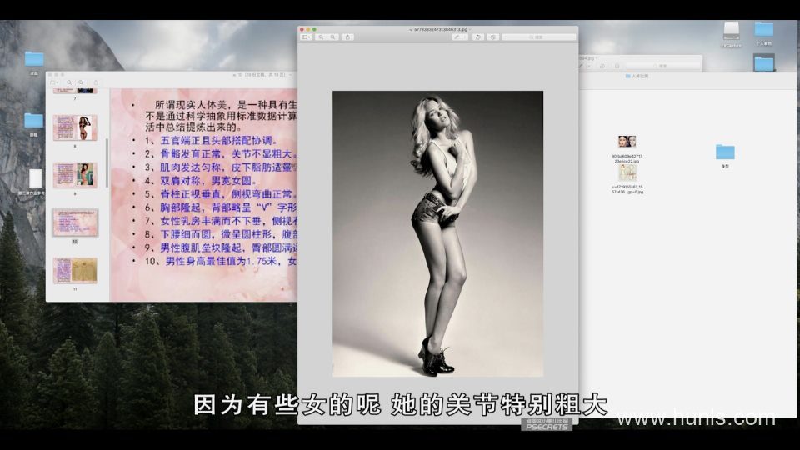Select slide thumbnail labeled 10 in sidebar

[x=75, y=222]
